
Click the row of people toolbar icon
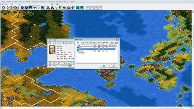[x=64, y=8]
